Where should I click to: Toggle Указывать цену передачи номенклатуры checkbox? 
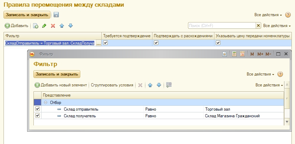tap(218, 43)
